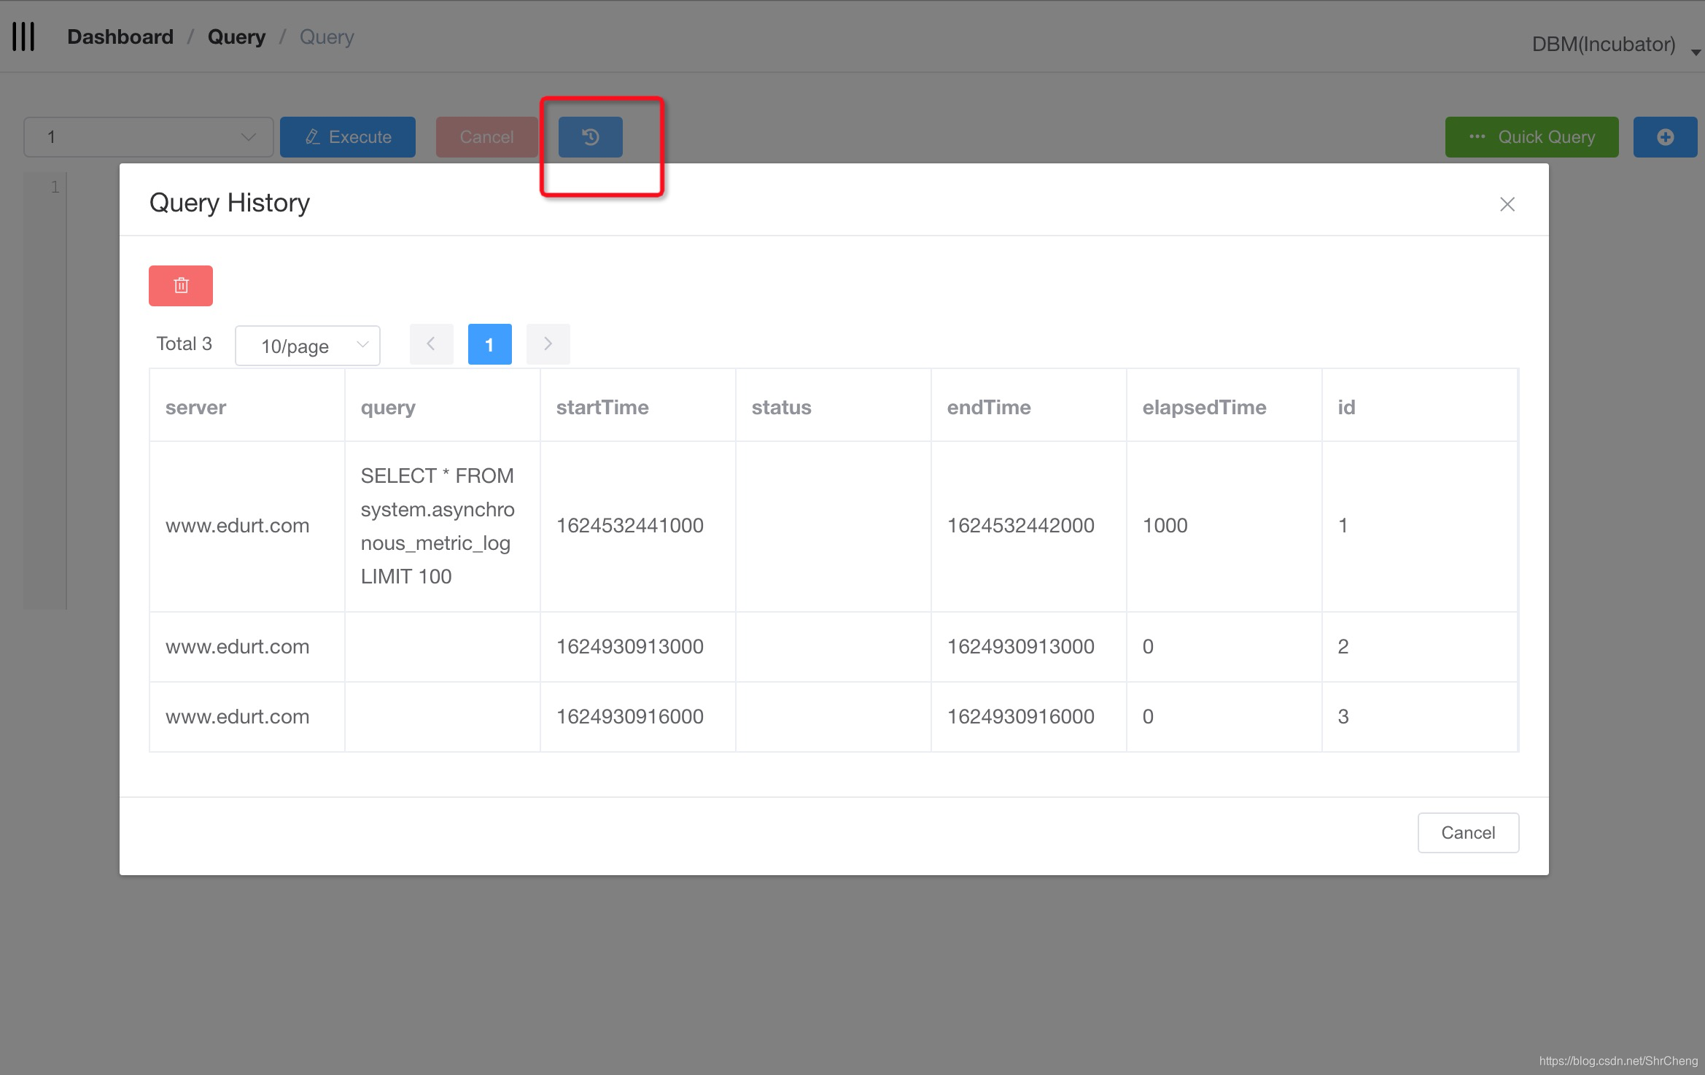Open the 10/page page-size dropdown
This screenshot has width=1705, height=1075.
click(x=307, y=345)
